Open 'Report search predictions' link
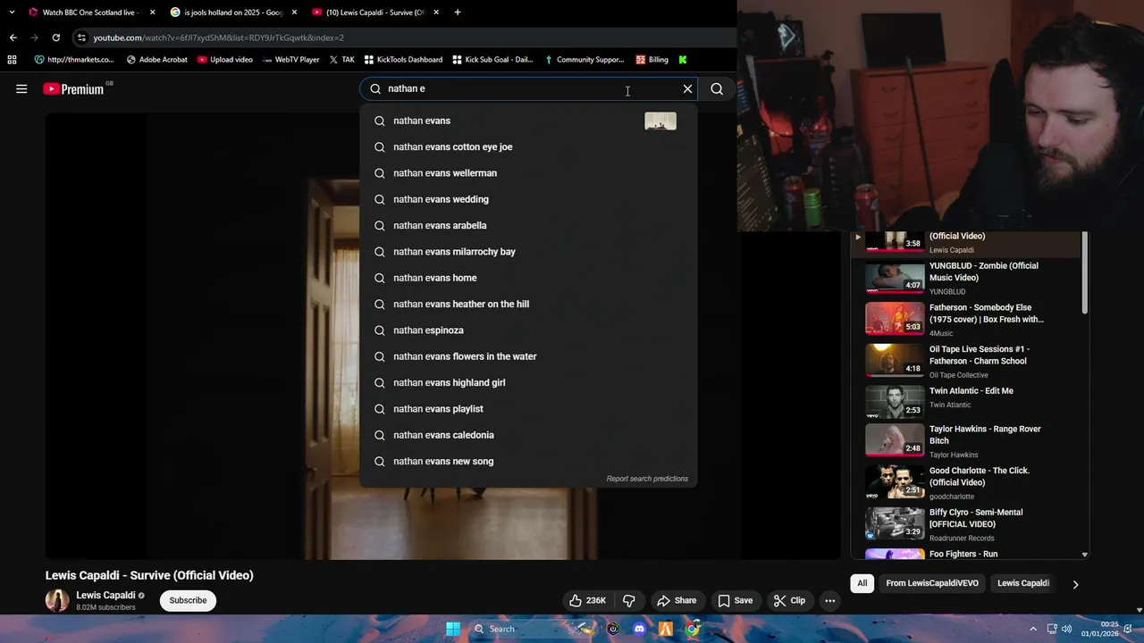 point(647,479)
